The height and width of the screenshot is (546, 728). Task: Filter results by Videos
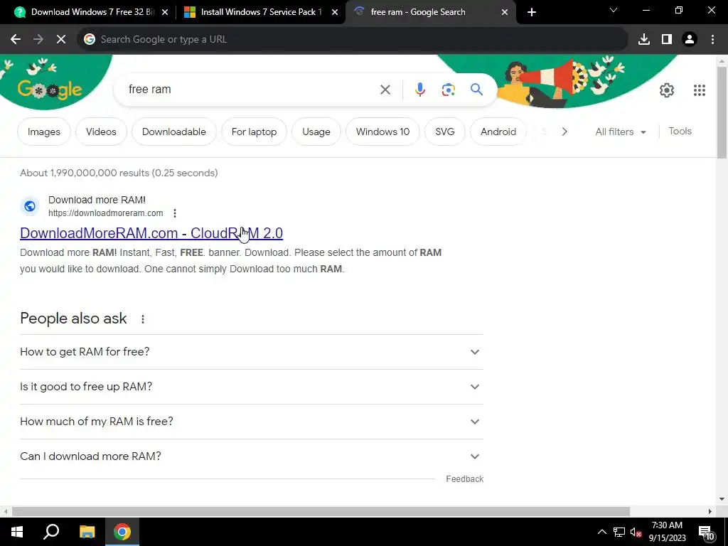[101, 132]
